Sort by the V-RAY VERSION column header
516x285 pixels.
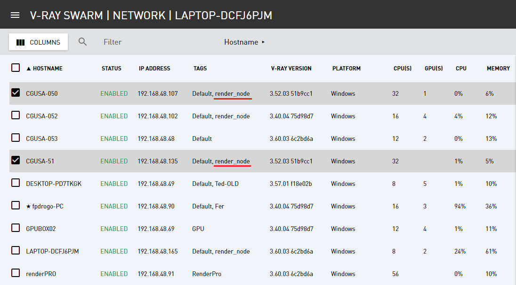(x=291, y=69)
